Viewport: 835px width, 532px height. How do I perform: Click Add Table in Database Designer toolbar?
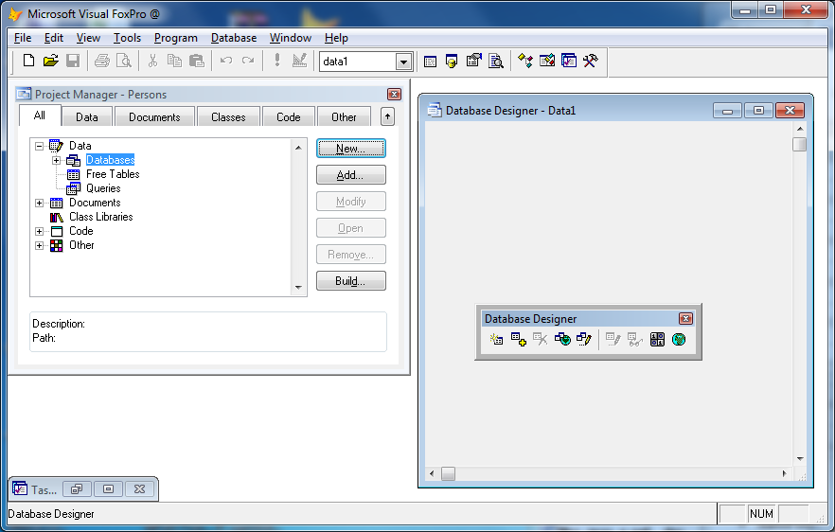[x=518, y=339]
